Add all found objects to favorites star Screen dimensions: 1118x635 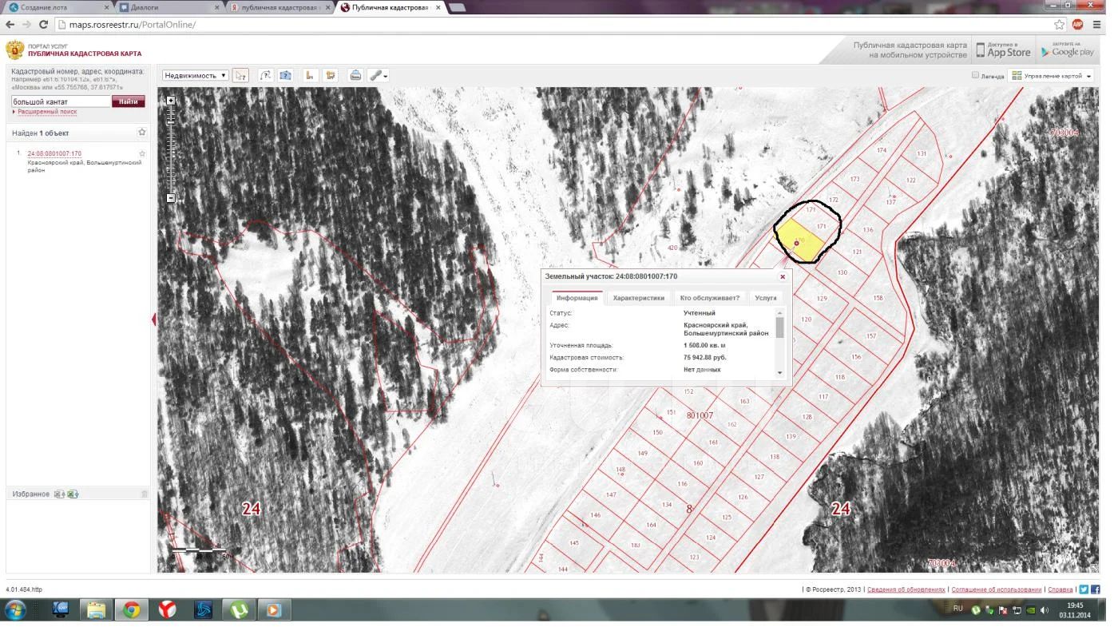pos(142,133)
